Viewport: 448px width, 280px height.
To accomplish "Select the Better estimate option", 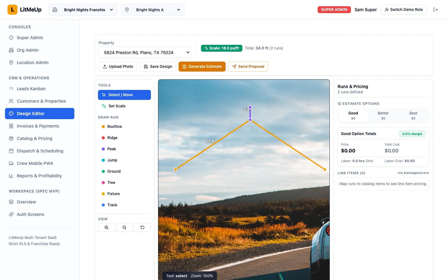I will click(383, 115).
